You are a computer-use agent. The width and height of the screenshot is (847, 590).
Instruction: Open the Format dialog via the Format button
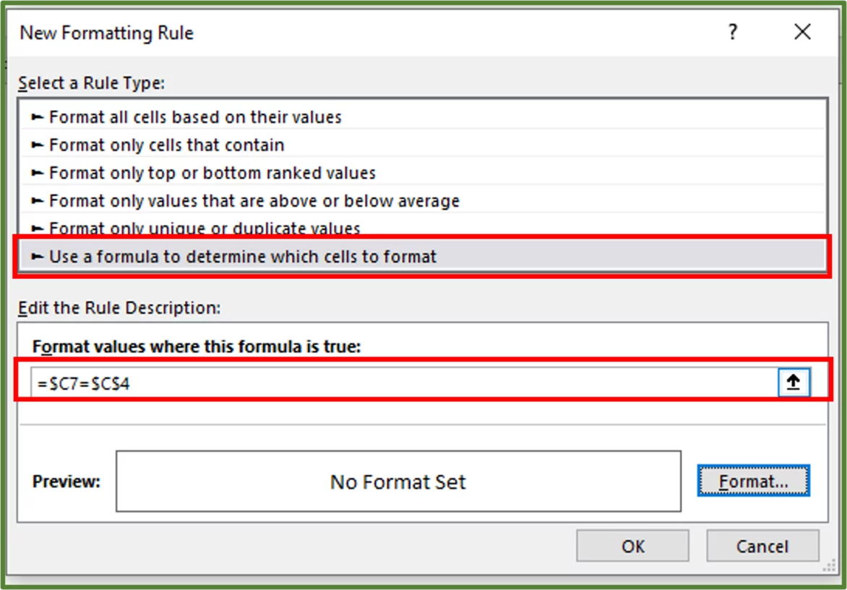tap(754, 481)
